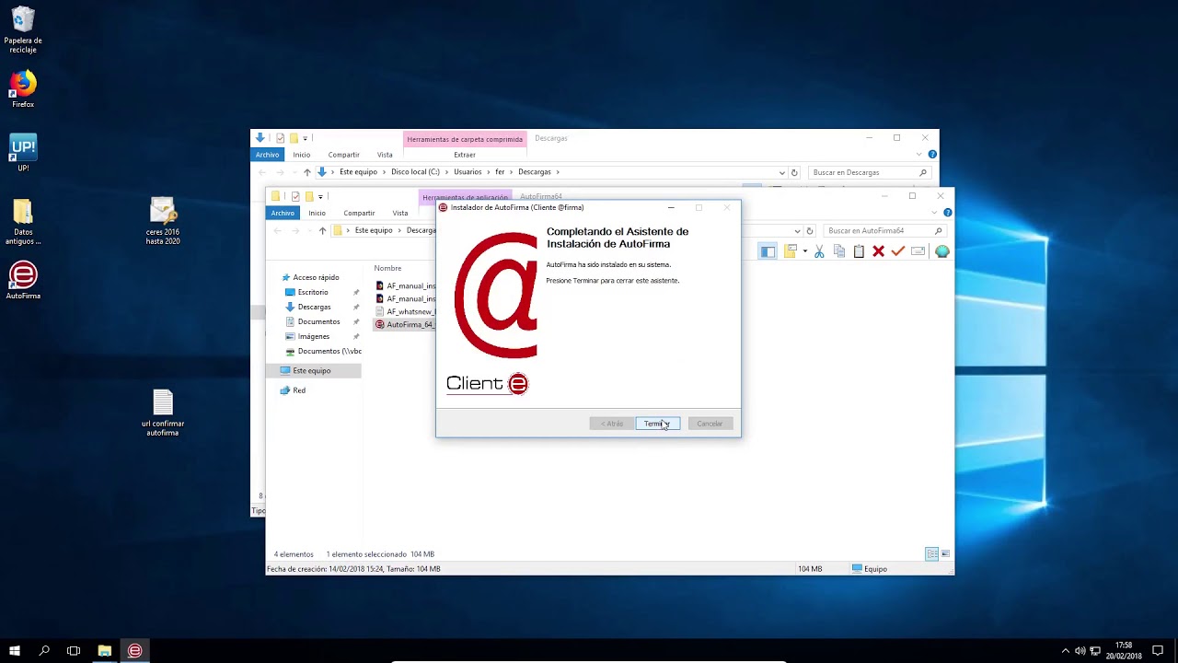
Task: Select the AutoFirma desktop shortcut
Action: click(x=23, y=281)
